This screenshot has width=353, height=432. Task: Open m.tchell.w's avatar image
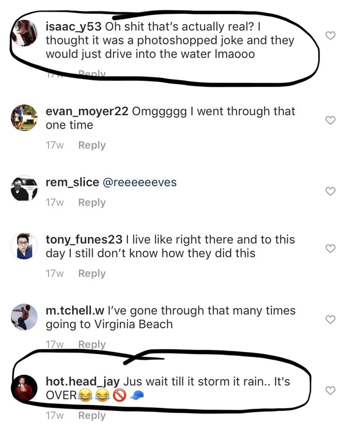point(24,317)
